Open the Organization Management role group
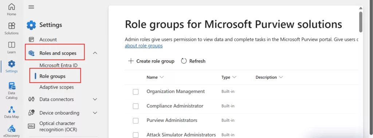 [x=176, y=91]
